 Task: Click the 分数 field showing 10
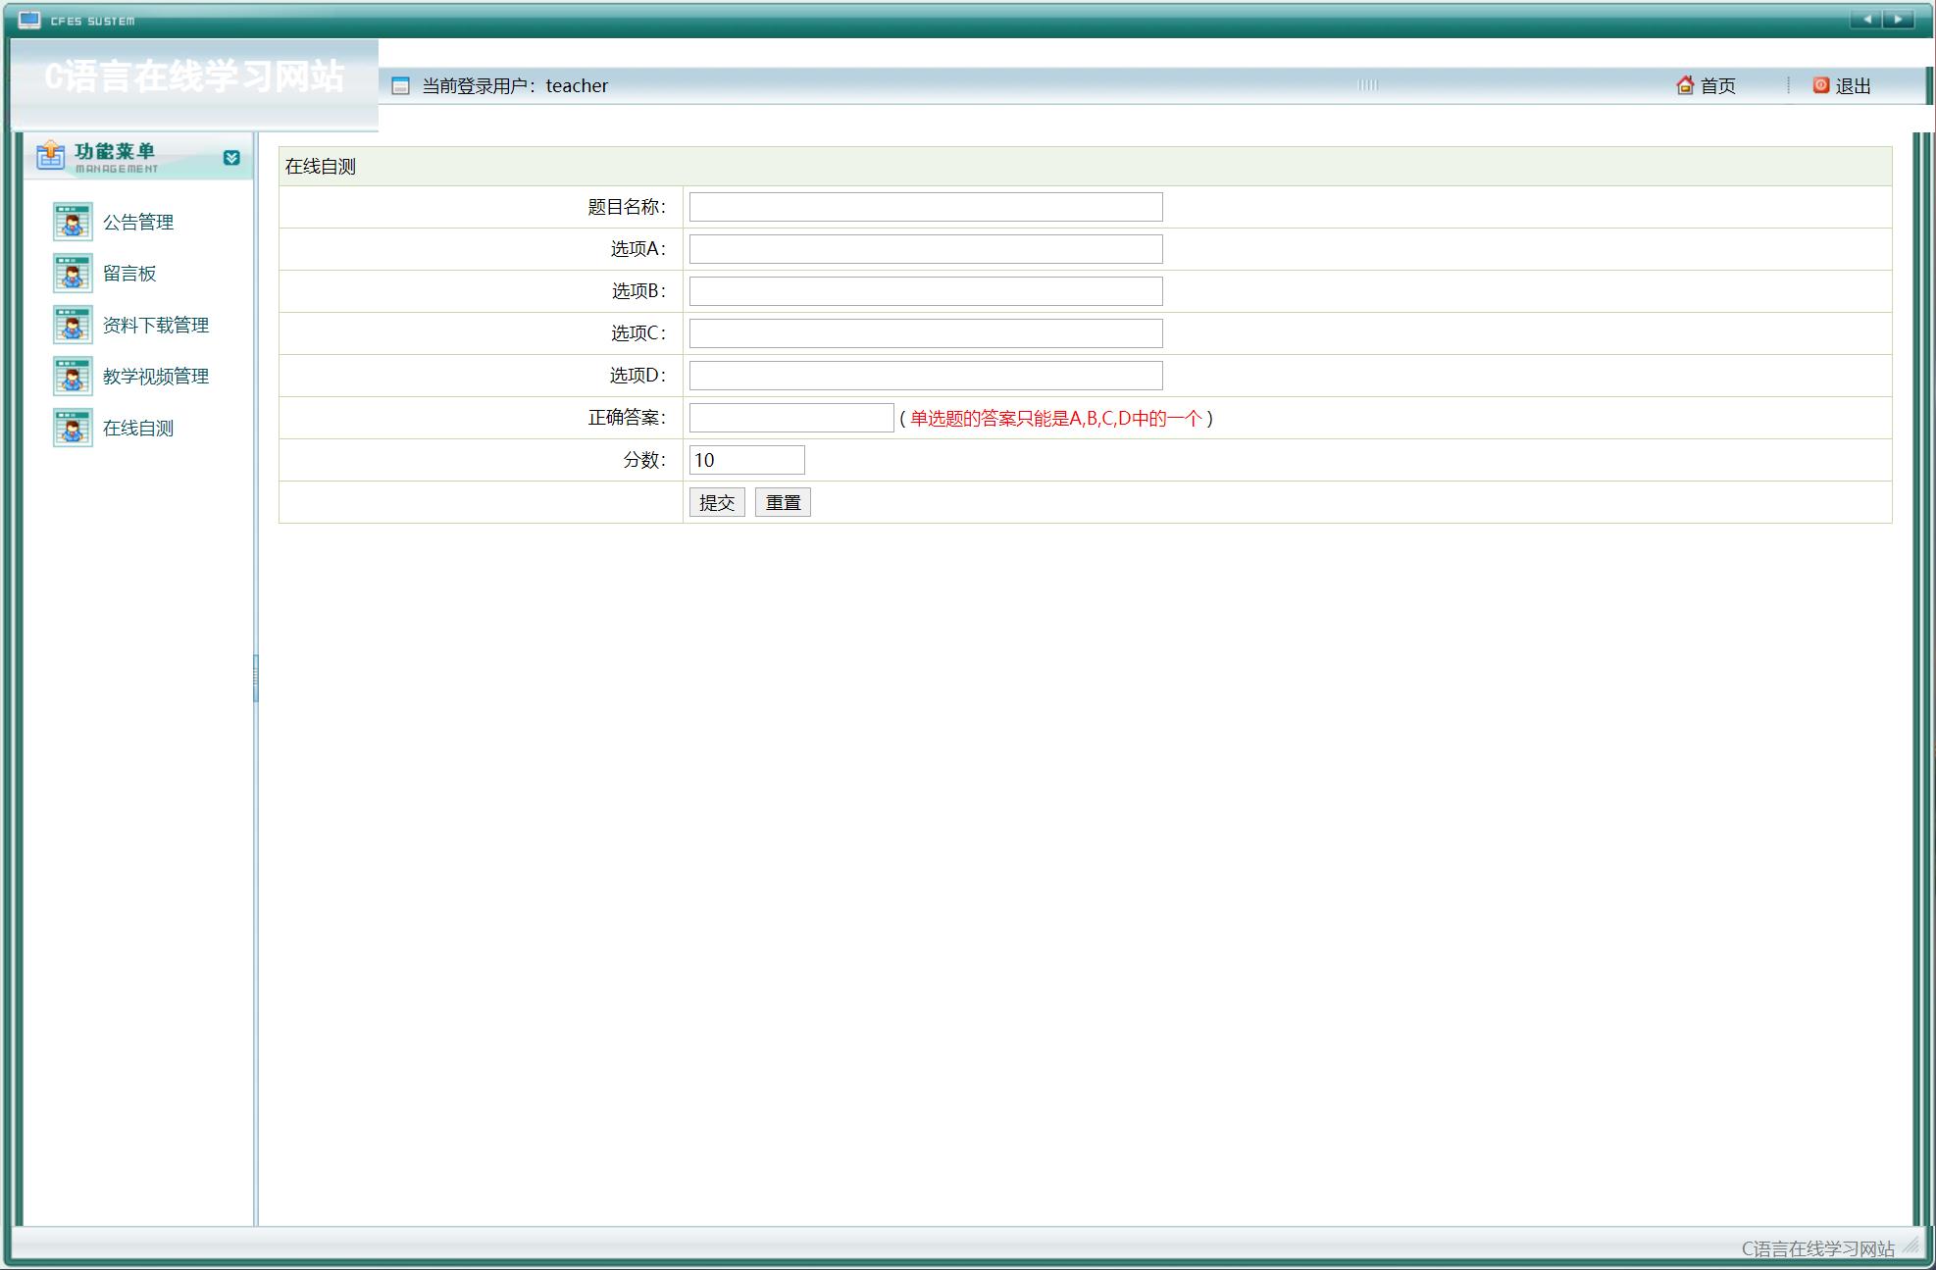(746, 459)
